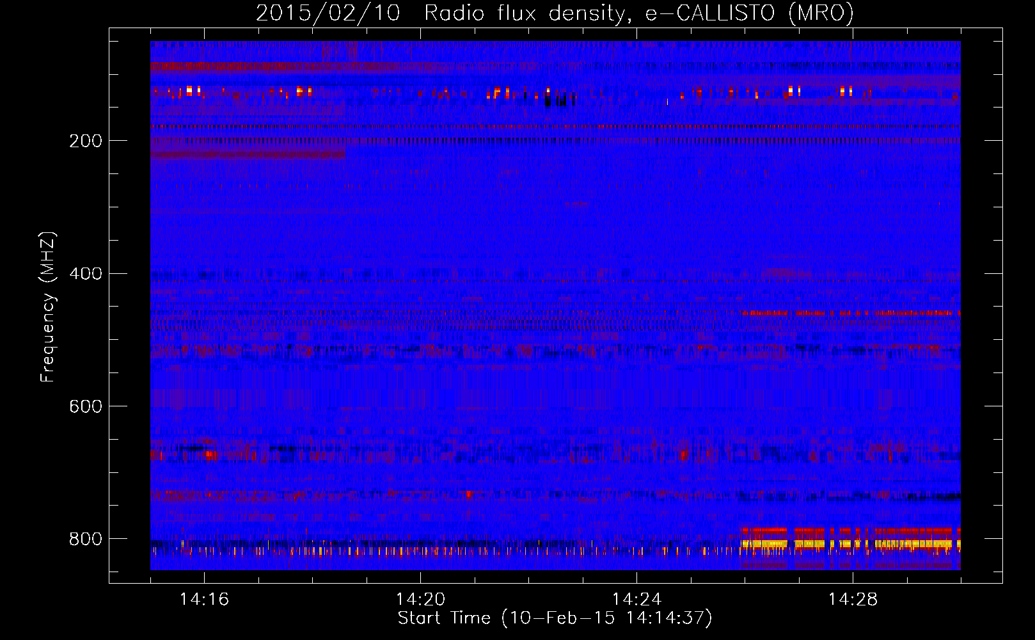
Task: Click the 800 frequency tick label
Action: (x=86, y=539)
